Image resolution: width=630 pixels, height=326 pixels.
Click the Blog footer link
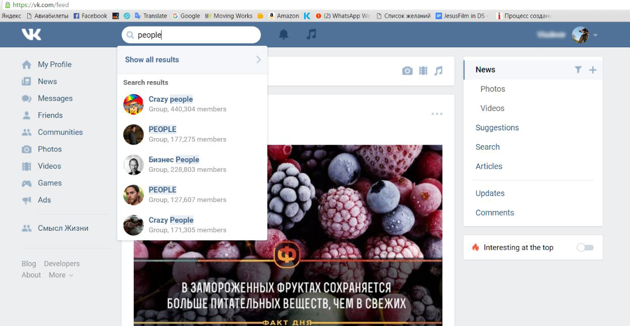click(x=29, y=264)
